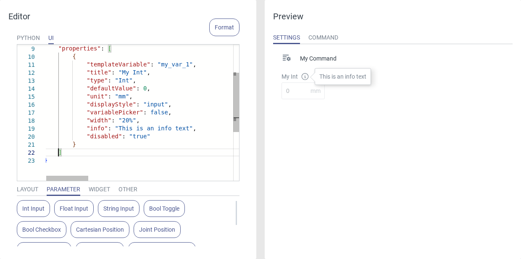Insert a String Input parameter

pos(118,209)
